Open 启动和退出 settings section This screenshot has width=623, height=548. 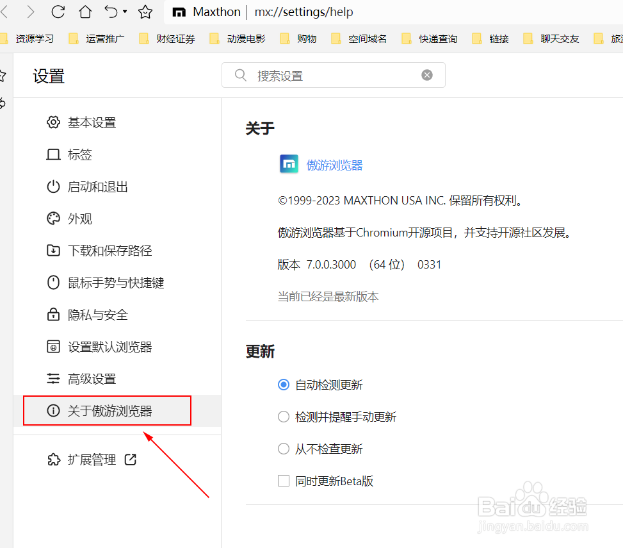pos(98,187)
